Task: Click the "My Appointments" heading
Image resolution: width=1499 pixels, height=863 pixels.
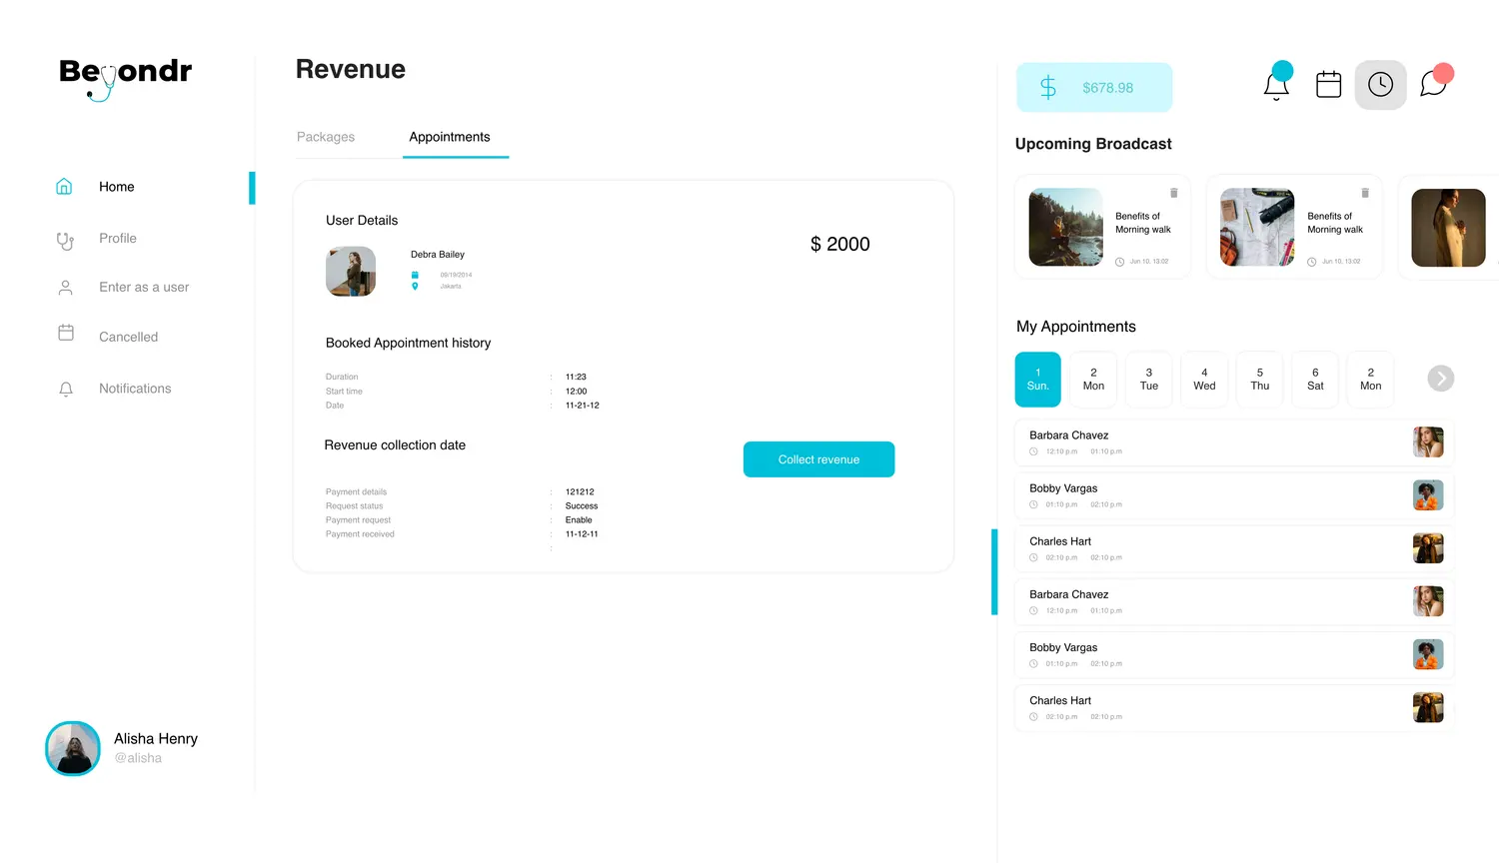Action: (1076, 327)
